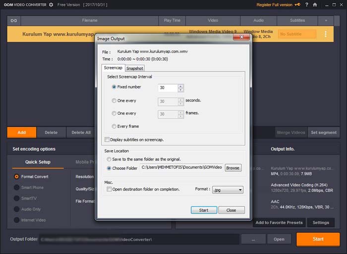Click the Choose Folder path field
This screenshot has width=347, height=254.
181,167
